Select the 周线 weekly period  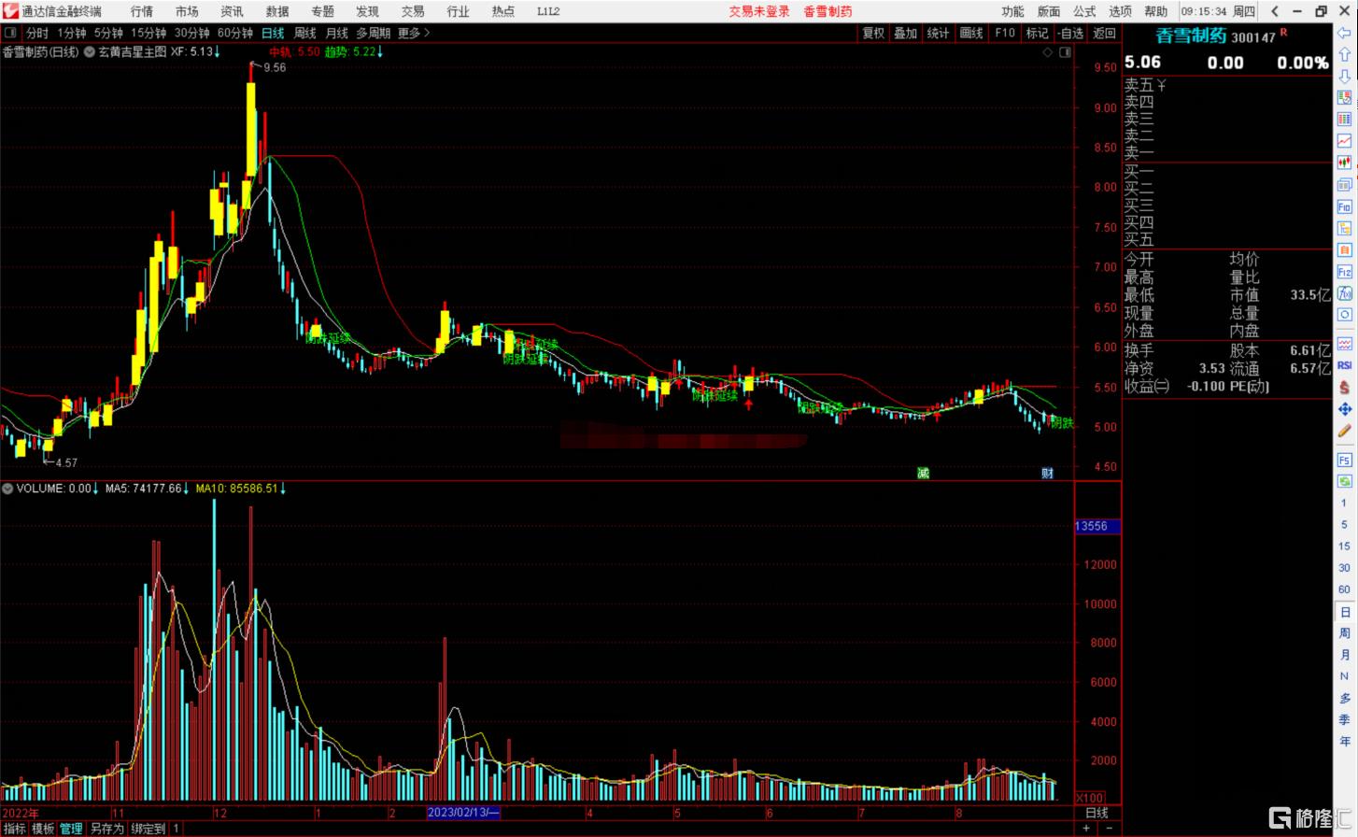304,33
